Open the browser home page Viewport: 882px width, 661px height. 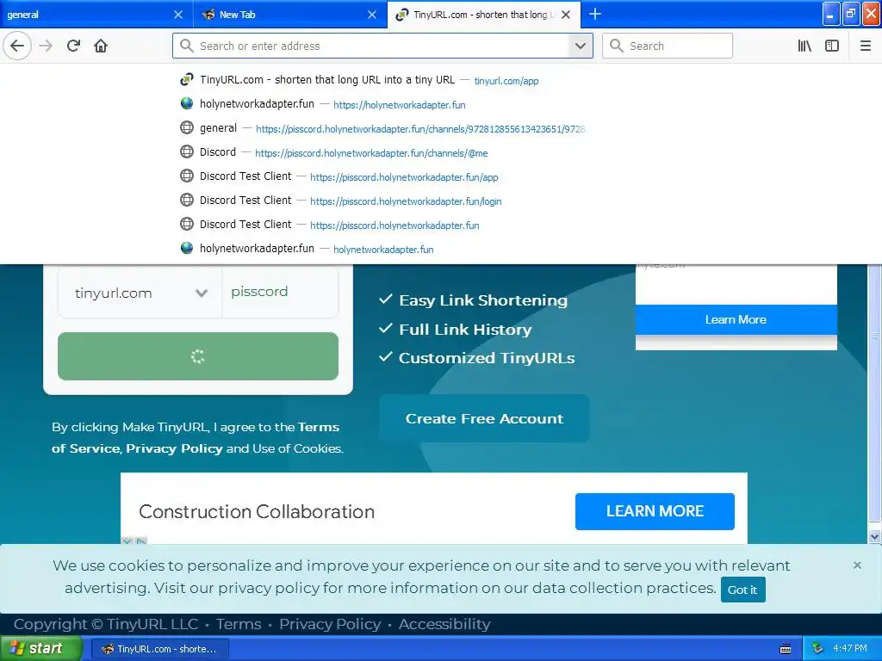pos(101,46)
